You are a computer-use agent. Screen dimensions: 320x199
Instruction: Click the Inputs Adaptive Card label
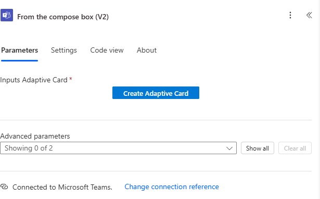34,80
